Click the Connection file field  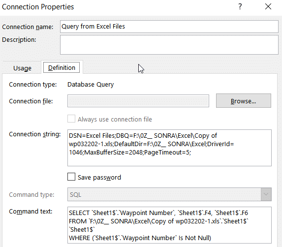pos(138,101)
